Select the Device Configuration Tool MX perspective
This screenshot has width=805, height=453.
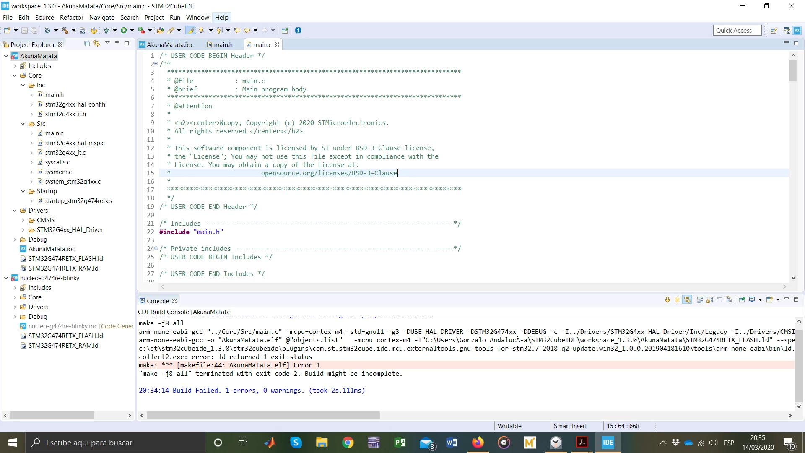click(797, 30)
